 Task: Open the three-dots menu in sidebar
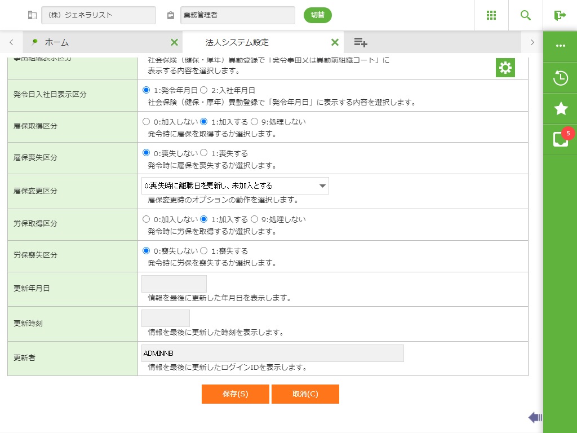[x=560, y=46]
